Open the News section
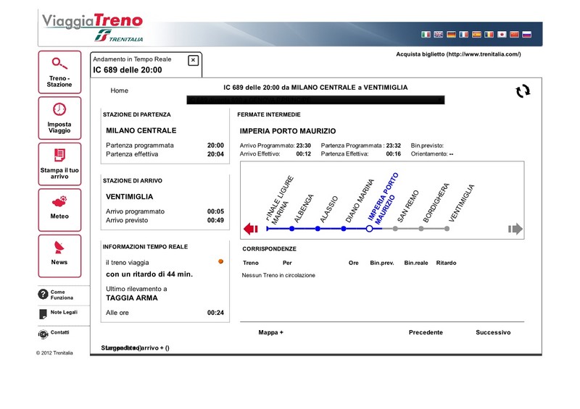The height and width of the screenshot is (409, 580). 59,256
